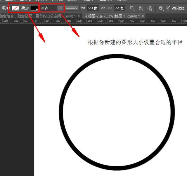The width and height of the screenshot is (187, 176).
Task: Open the path arrangement stacking icon
Action: [x=150, y=8]
